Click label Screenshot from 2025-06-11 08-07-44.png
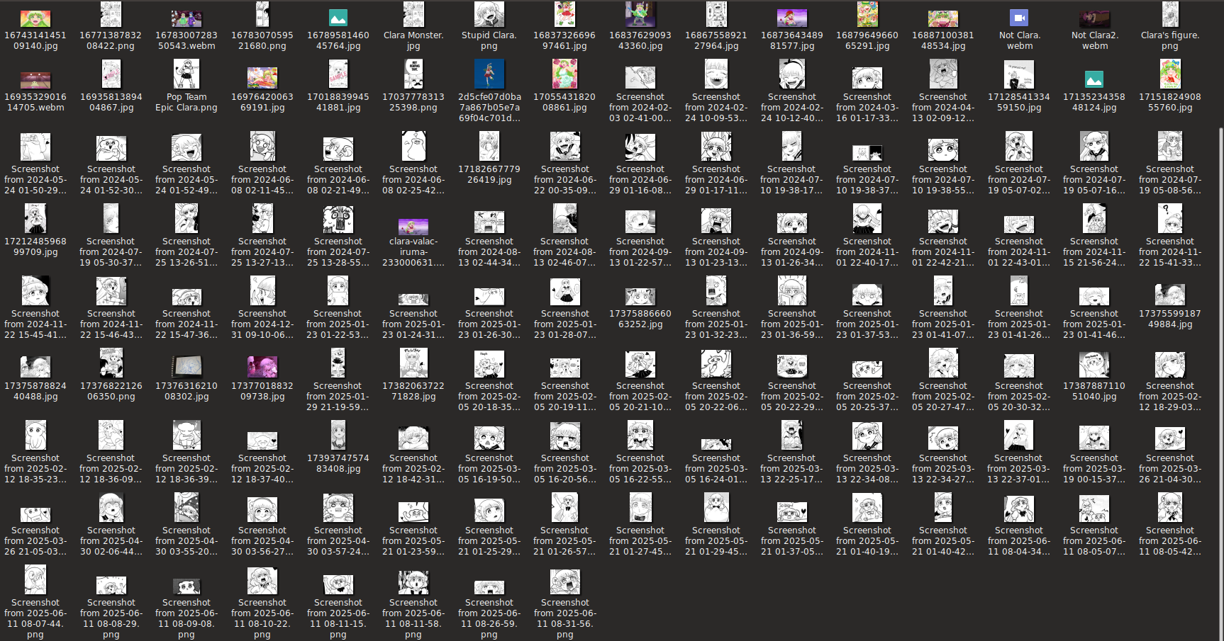Screen dimensions: 1224x641 pos(35,618)
